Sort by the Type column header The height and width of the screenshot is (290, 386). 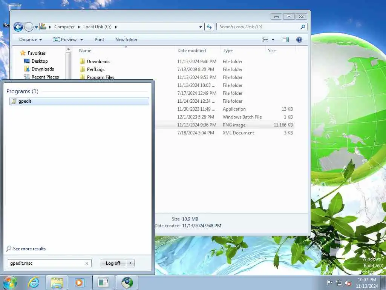(228, 51)
